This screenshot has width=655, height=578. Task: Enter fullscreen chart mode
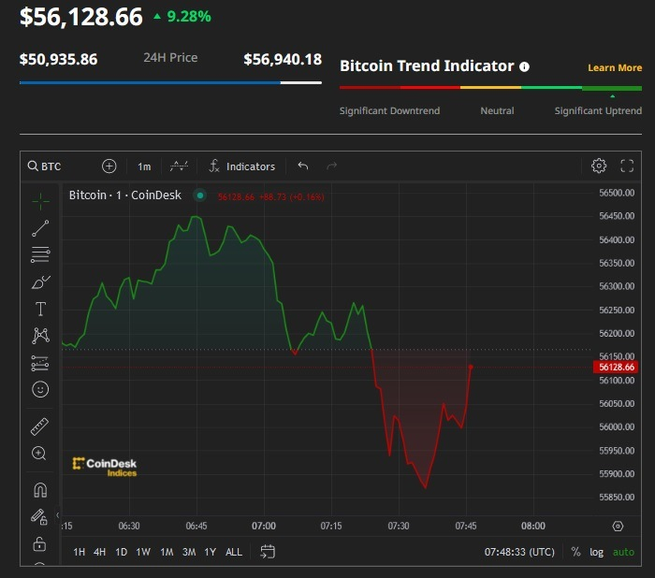click(x=627, y=166)
